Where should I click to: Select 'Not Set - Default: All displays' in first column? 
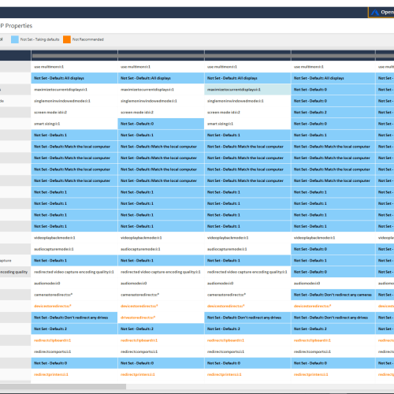[74, 78]
